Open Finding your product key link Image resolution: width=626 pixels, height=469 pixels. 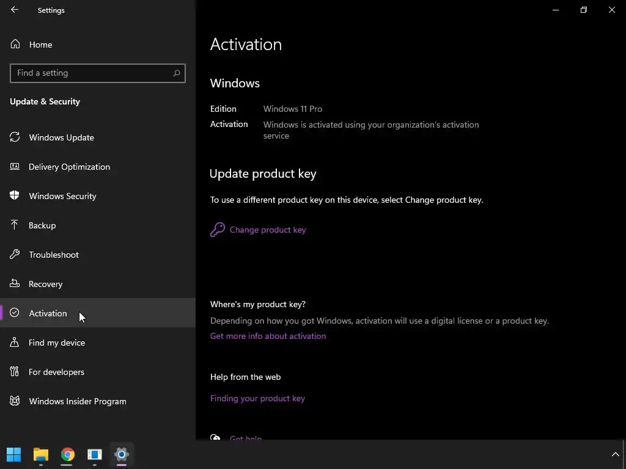click(x=257, y=398)
